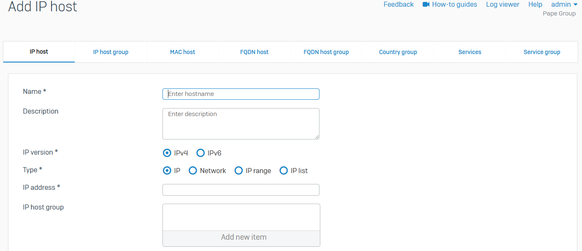
Task: Open the FQDN host tab
Action: (254, 52)
